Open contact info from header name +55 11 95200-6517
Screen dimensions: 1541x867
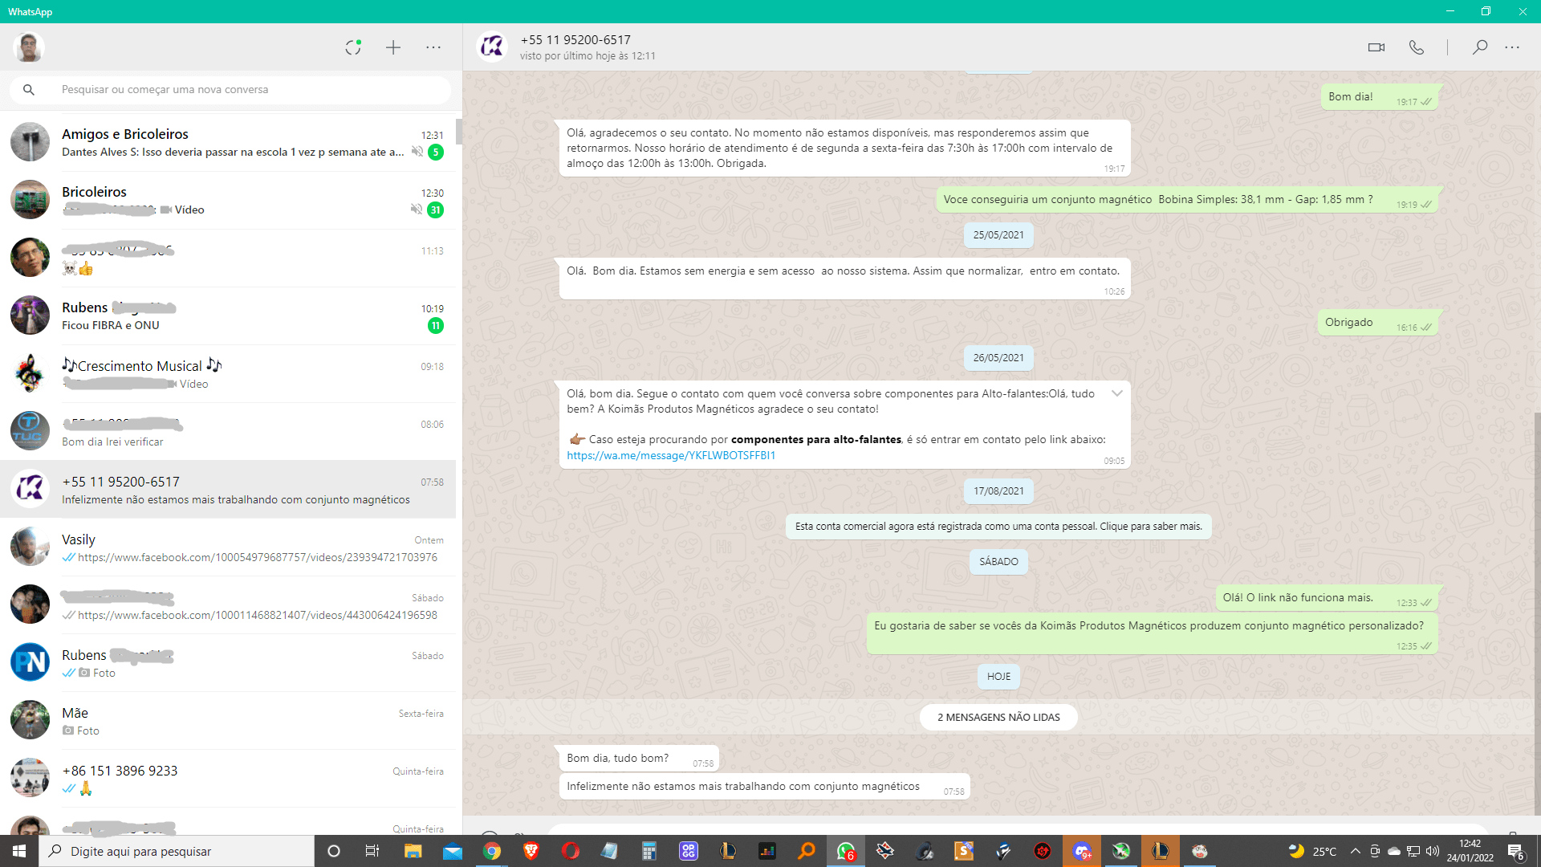(x=575, y=39)
